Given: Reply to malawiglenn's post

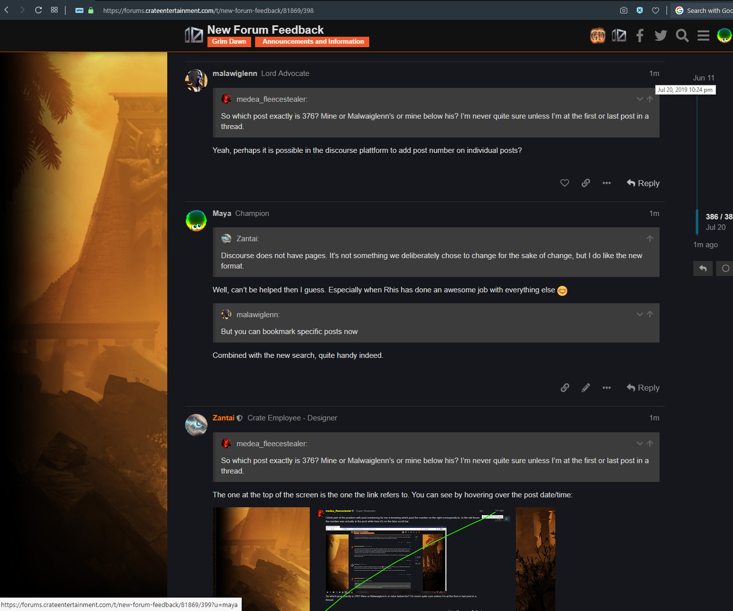Looking at the screenshot, I should point(643,183).
